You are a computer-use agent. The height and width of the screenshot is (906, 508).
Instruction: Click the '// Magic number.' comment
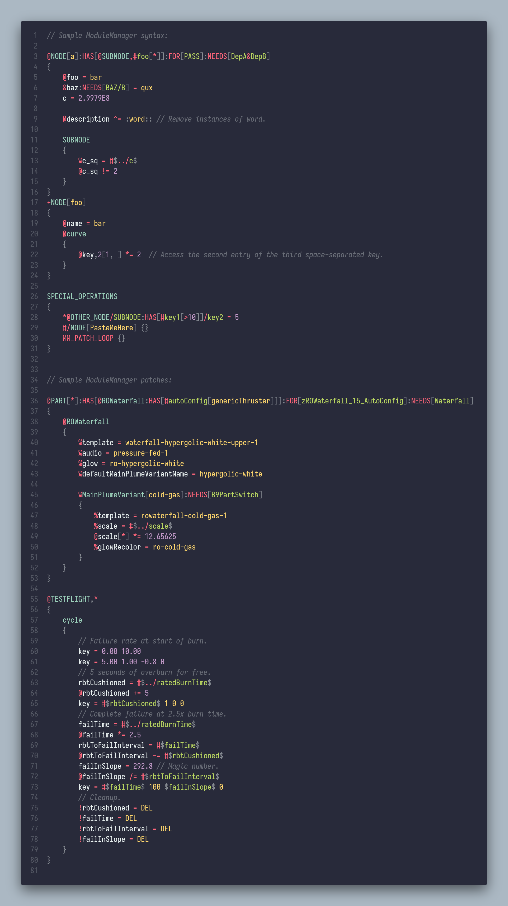(x=187, y=766)
